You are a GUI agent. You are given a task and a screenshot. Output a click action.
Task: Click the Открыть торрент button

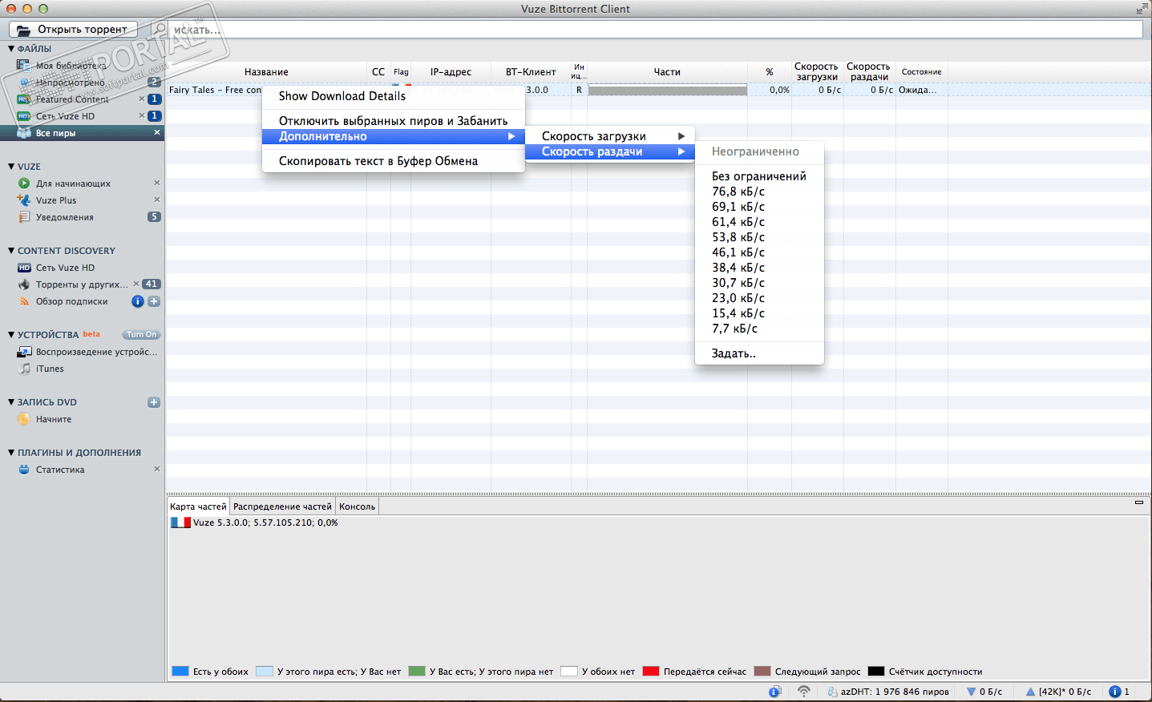click(74, 29)
